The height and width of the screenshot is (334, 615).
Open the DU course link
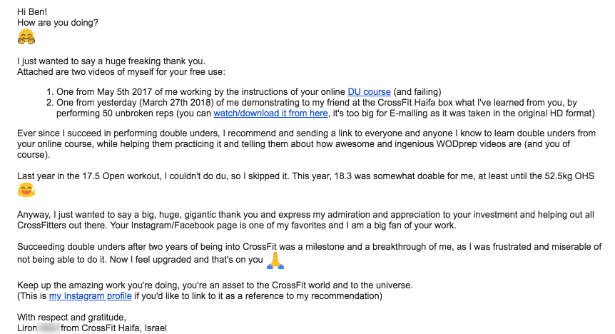pyautogui.click(x=369, y=92)
